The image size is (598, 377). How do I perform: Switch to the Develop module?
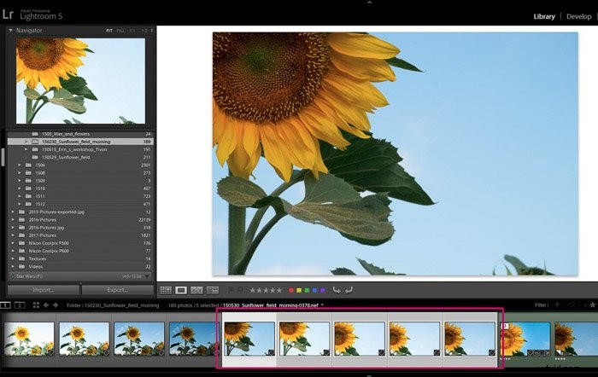click(578, 16)
